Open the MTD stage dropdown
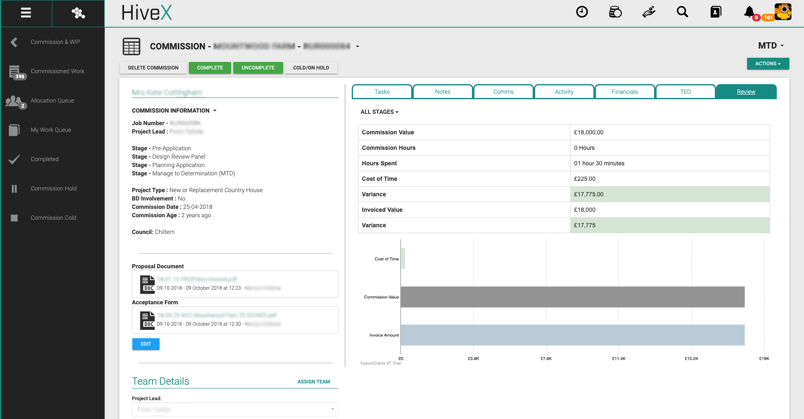Image resolution: width=804 pixels, height=419 pixels. (x=771, y=46)
